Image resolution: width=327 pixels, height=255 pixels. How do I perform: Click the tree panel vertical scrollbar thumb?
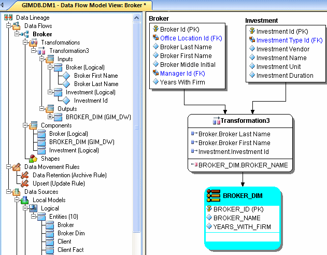(x=137, y=127)
